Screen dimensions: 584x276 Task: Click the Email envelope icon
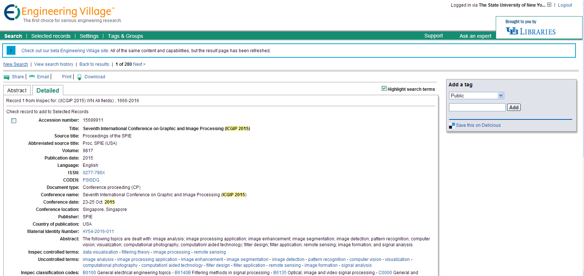click(32, 76)
